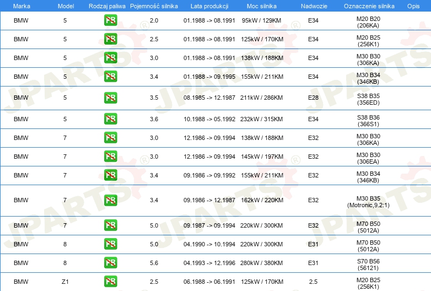
Task: Click the Lata produkcji column header
Action: [209, 6]
